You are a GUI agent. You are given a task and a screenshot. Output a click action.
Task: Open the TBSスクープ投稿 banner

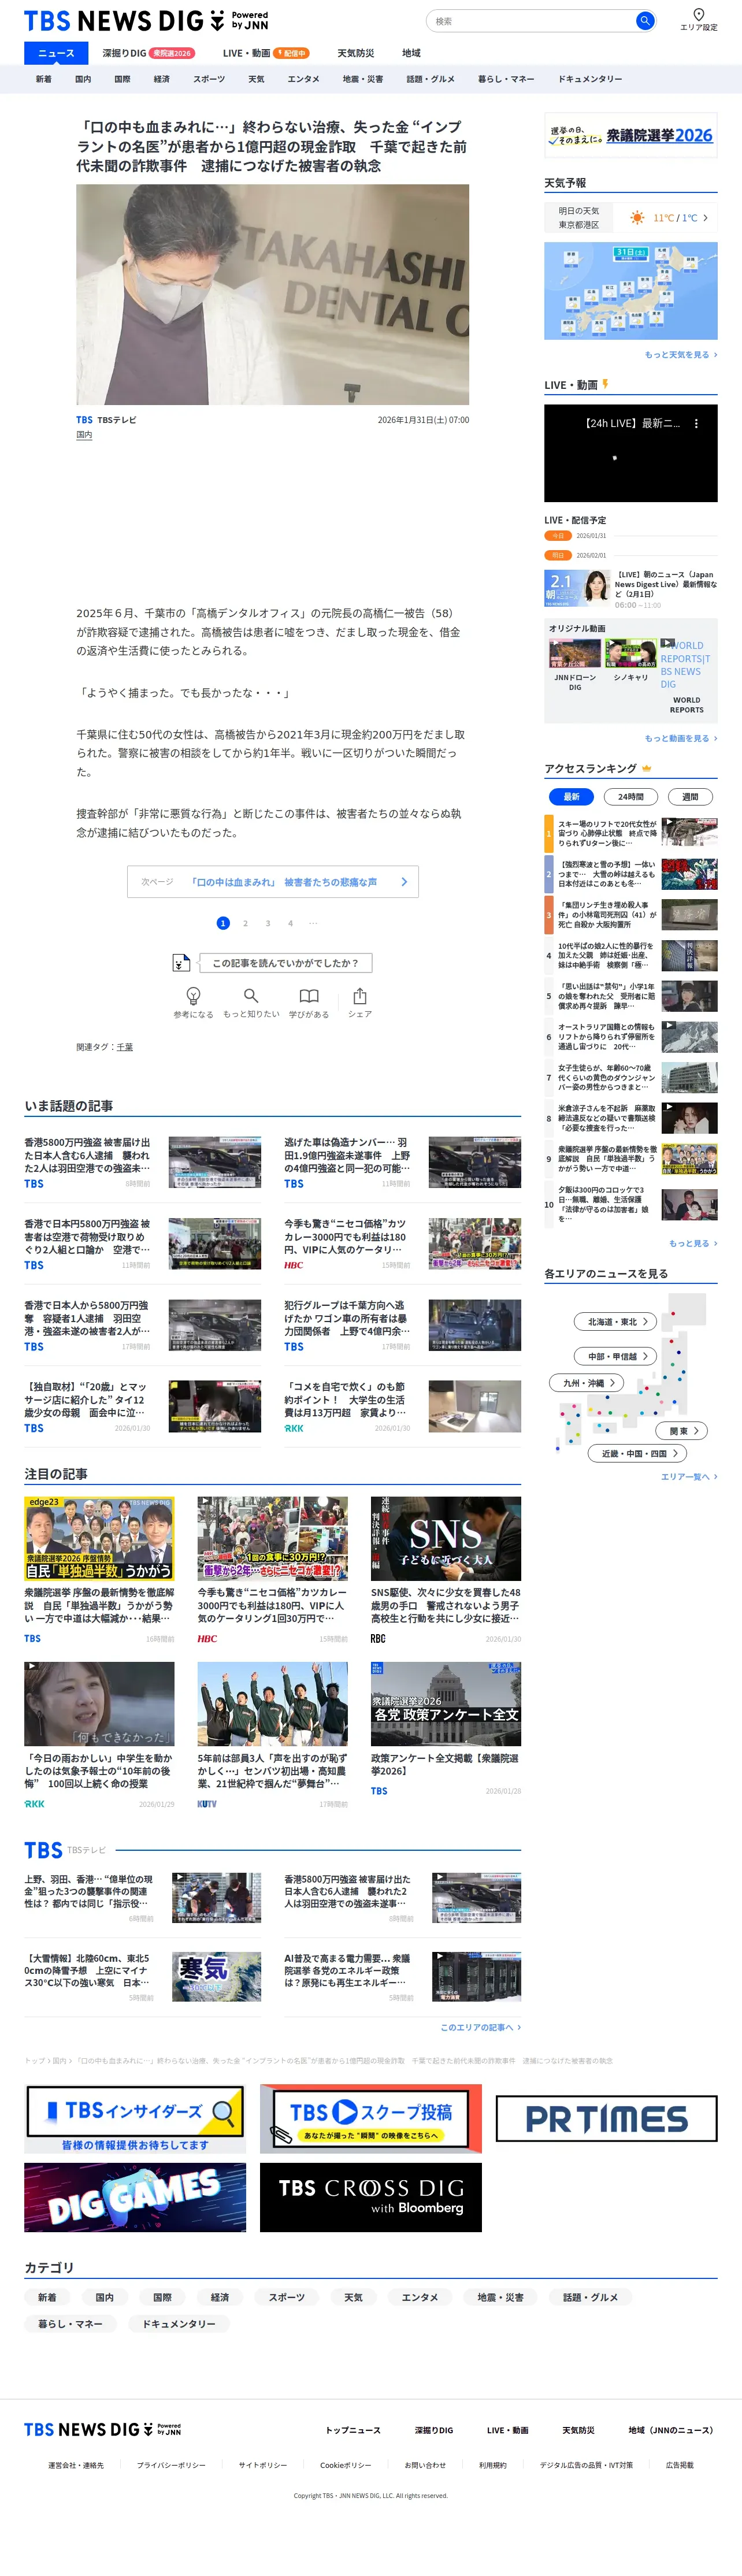tap(370, 2118)
